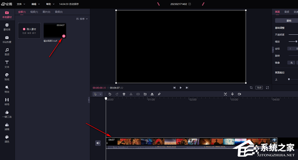This screenshot has height=160, width=298.
Task: Select the 16:9 aspect ratio selector
Action: click(259, 88)
